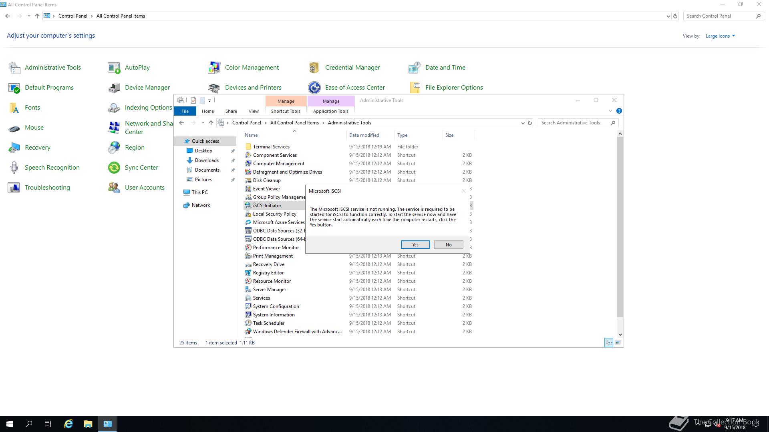Expand Control Panel address bar dropdown

[668, 16]
